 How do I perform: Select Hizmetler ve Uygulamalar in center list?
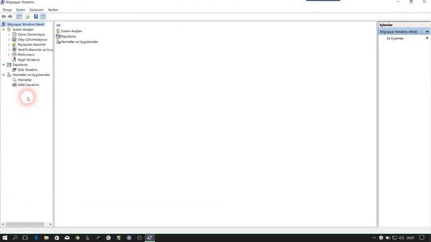pyautogui.click(x=79, y=42)
